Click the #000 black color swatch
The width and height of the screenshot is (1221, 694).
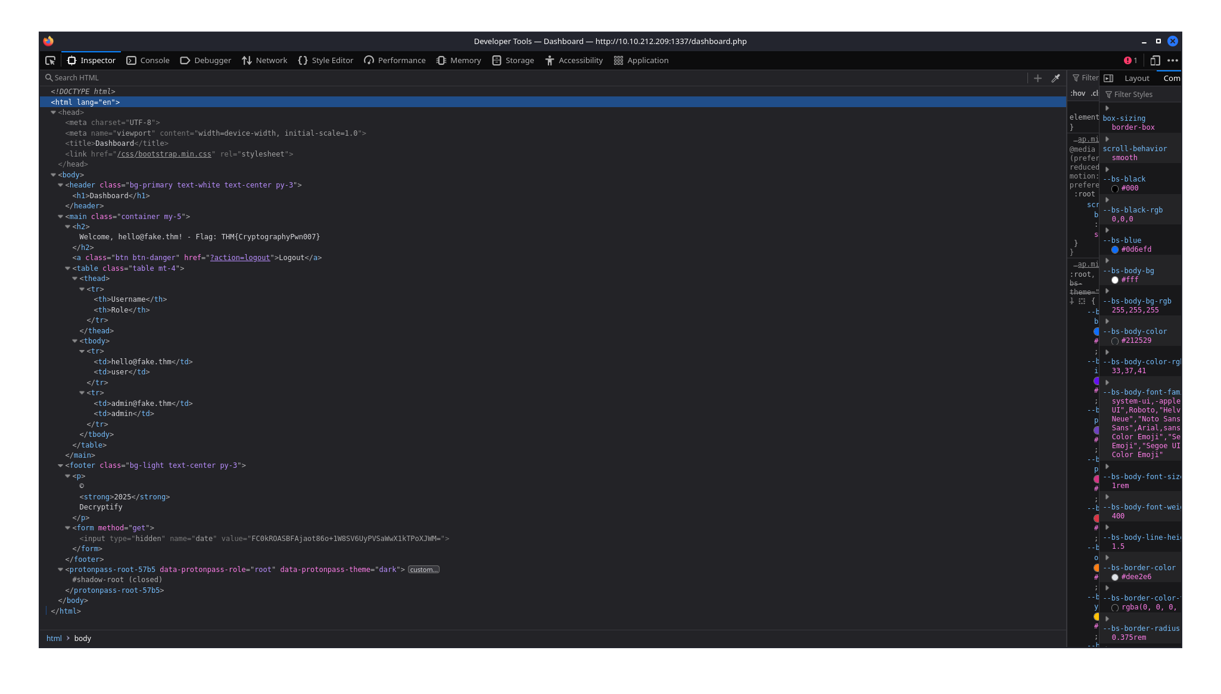click(1115, 189)
